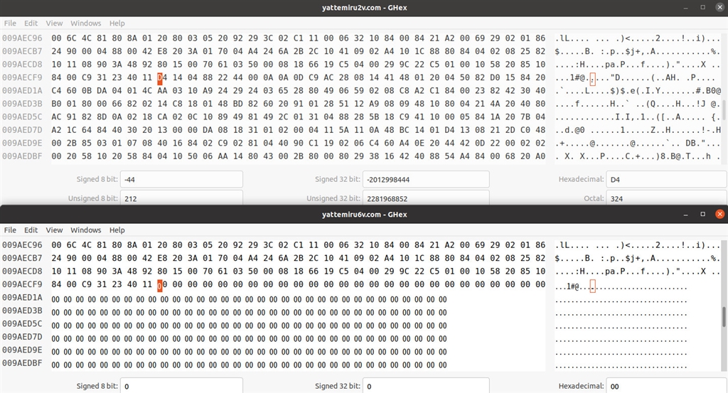The width and height of the screenshot is (728, 393).
Task: Click yattemiru2v.com - GHex title bar
Action: 364,7
